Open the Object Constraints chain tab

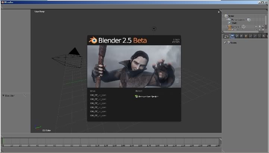click(250, 36)
